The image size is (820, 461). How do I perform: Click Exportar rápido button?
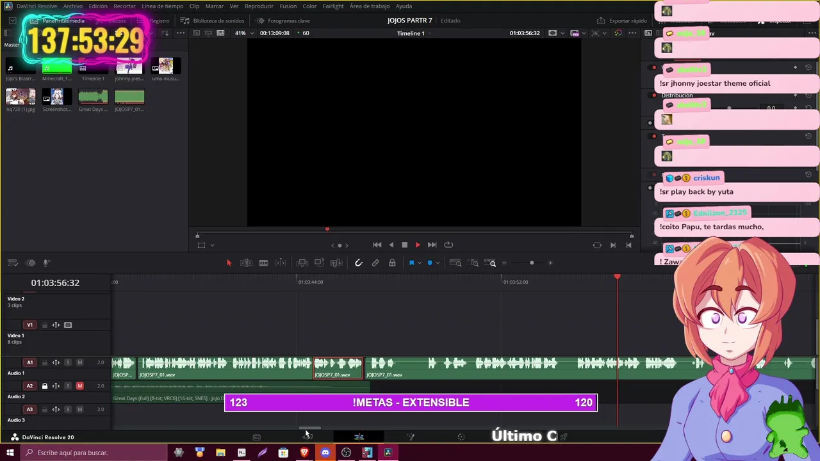click(x=622, y=20)
